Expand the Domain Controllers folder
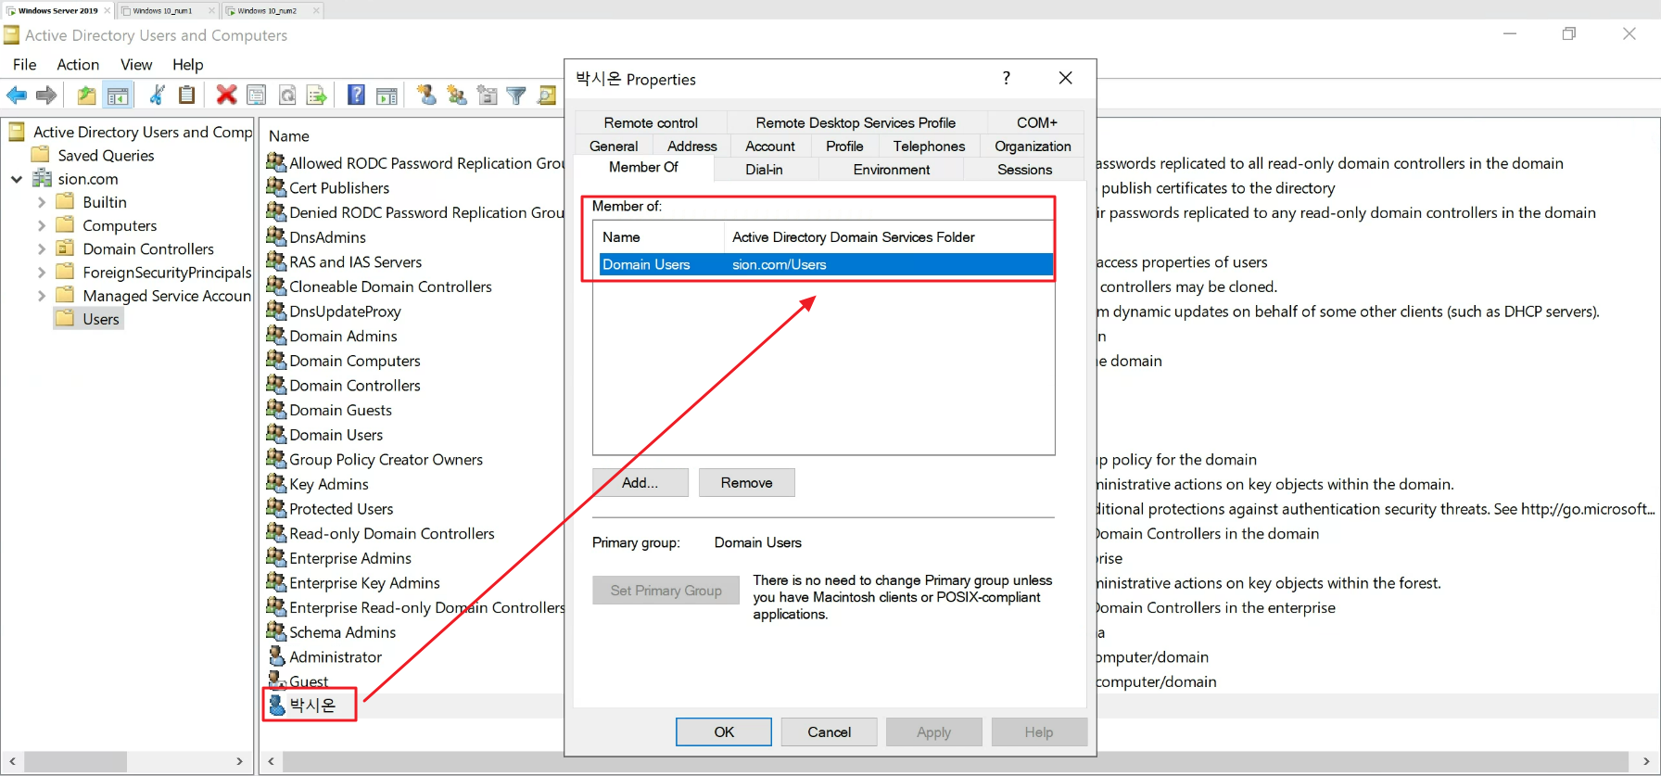Viewport: 1661px width, 776px height. tap(41, 248)
